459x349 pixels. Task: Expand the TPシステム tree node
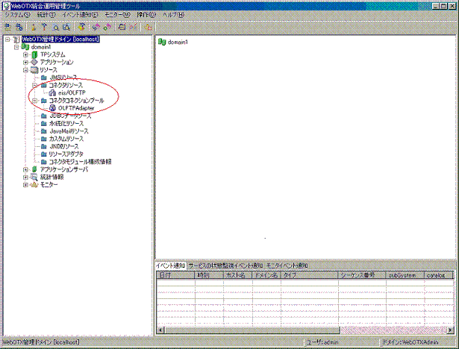(x=25, y=54)
